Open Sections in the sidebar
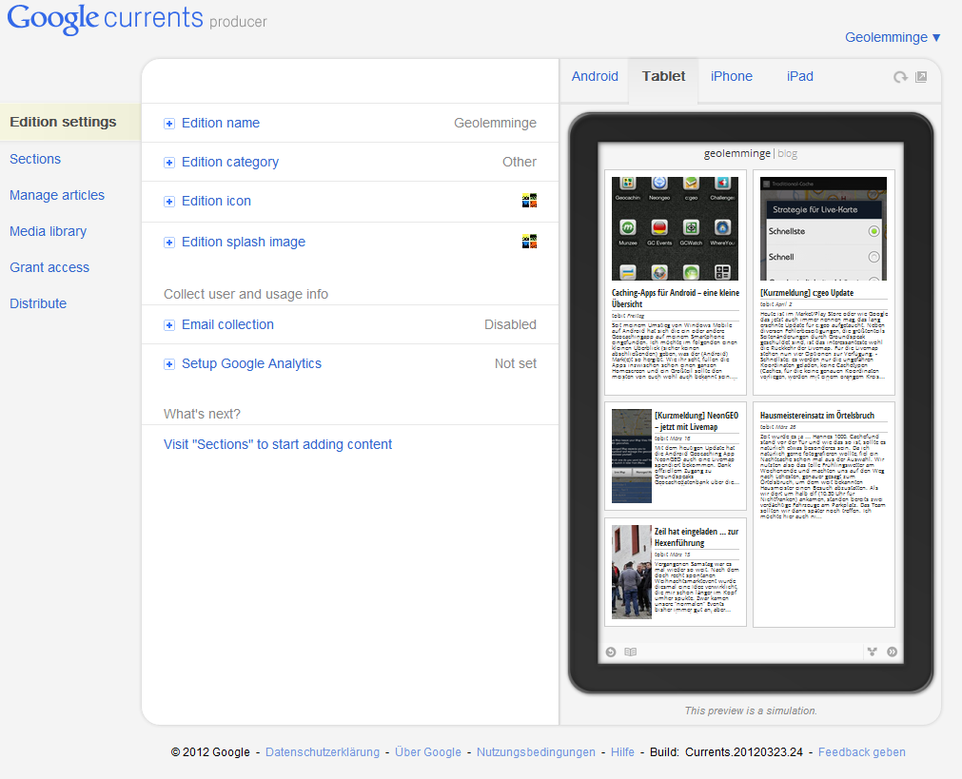The height and width of the screenshot is (779, 962). pyautogui.click(x=35, y=159)
